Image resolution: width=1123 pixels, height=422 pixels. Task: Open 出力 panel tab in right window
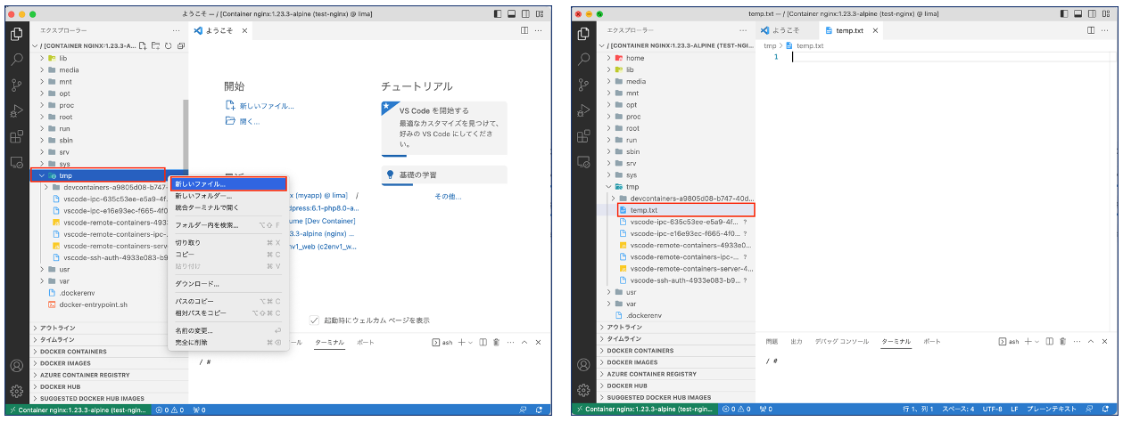coord(797,342)
